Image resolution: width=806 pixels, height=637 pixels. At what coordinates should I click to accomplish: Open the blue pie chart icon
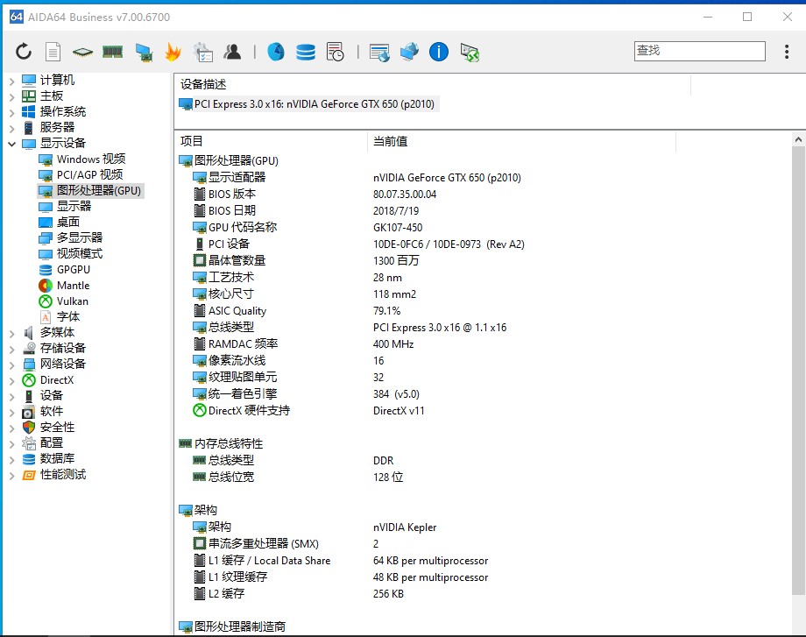[276, 52]
